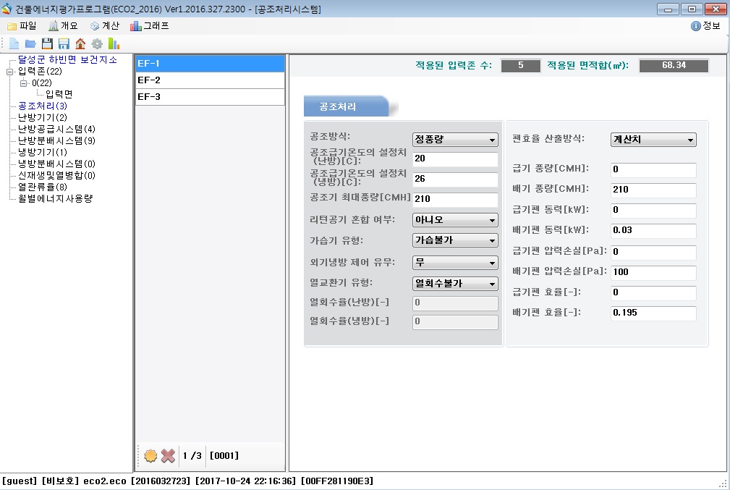This screenshot has width=730, height=490.
Task: Collapse the 입력존(22) tree node
Action: click(x=10, y=72)
